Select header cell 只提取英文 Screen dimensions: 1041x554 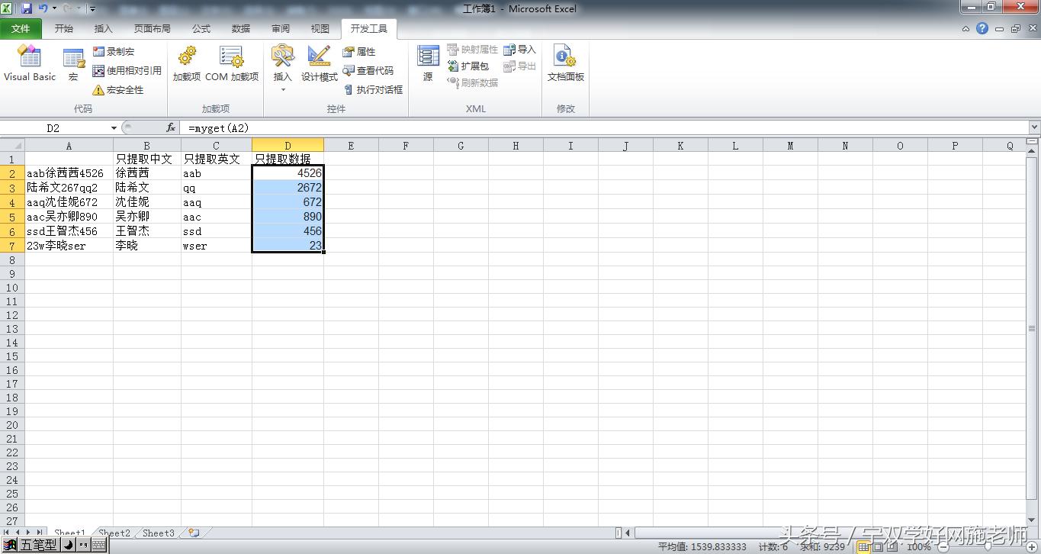(x=217, y=159)
